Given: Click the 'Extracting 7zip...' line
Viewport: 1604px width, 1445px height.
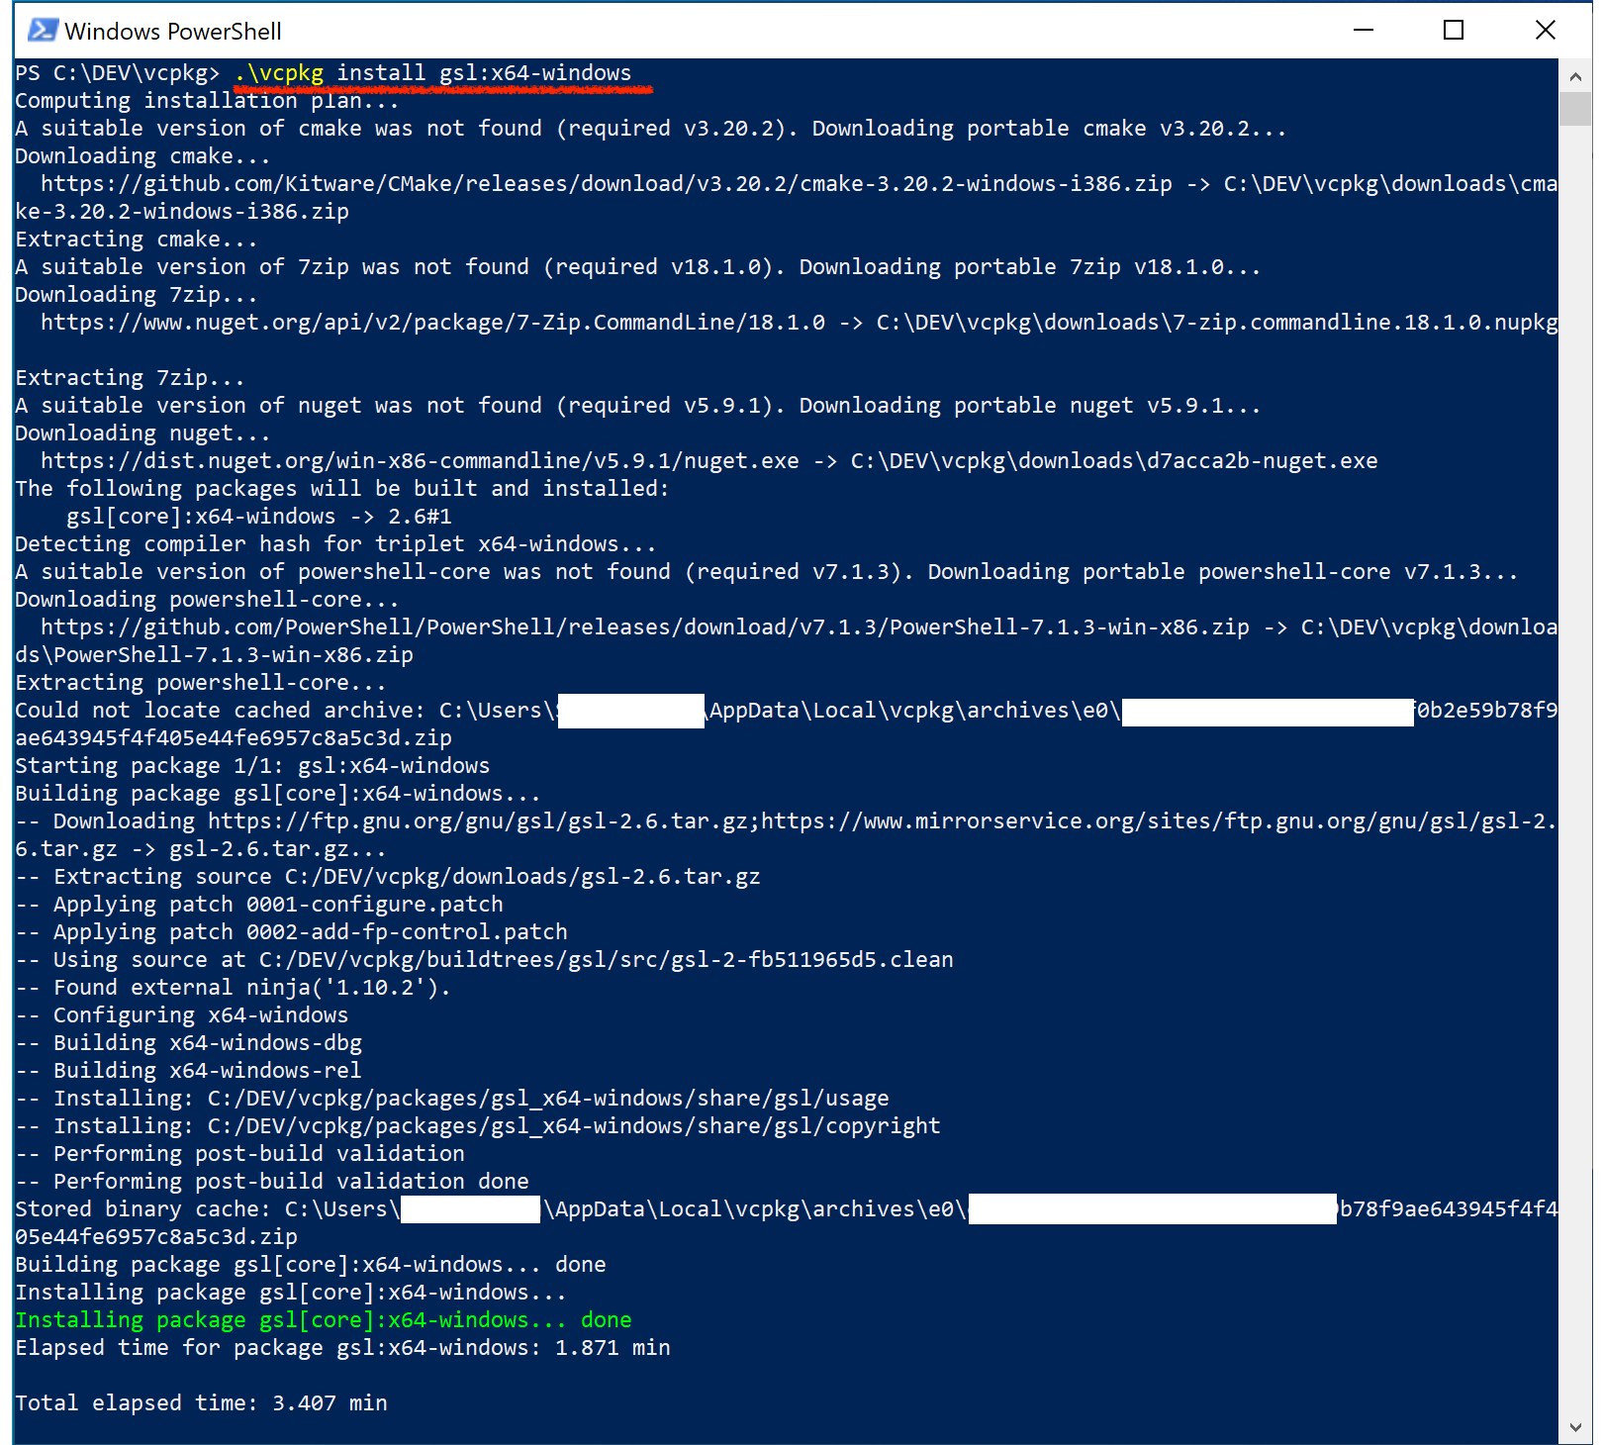Looking at the screenshot, I should 130,378.
